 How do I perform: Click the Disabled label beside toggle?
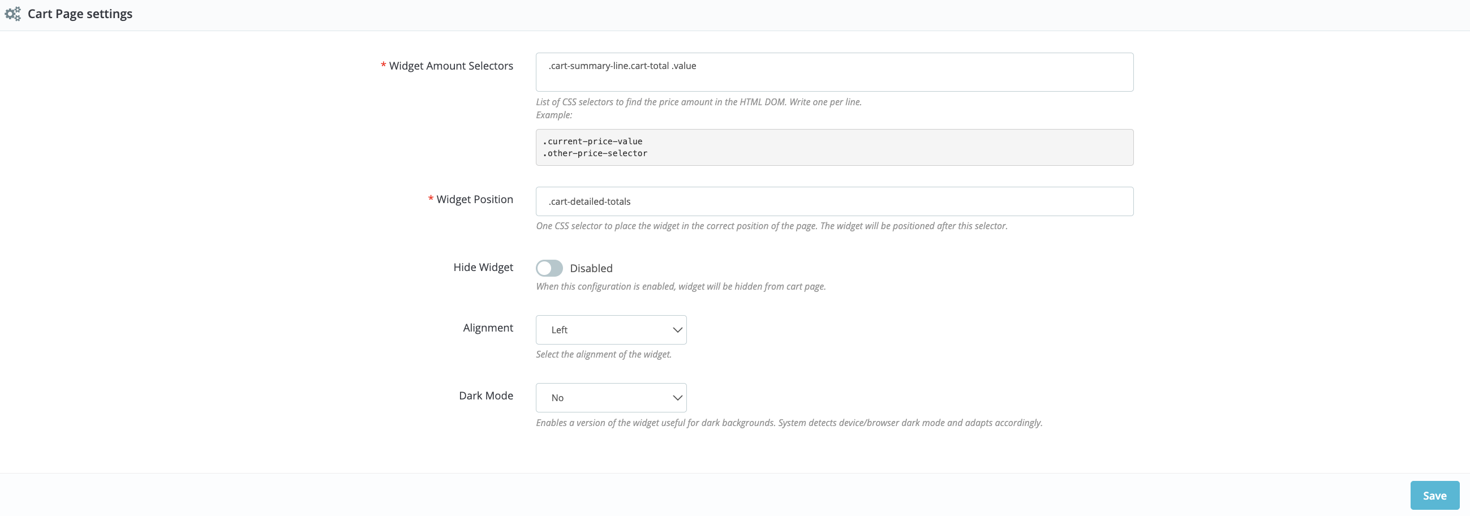pyautogui.click(x=591, y=268)
